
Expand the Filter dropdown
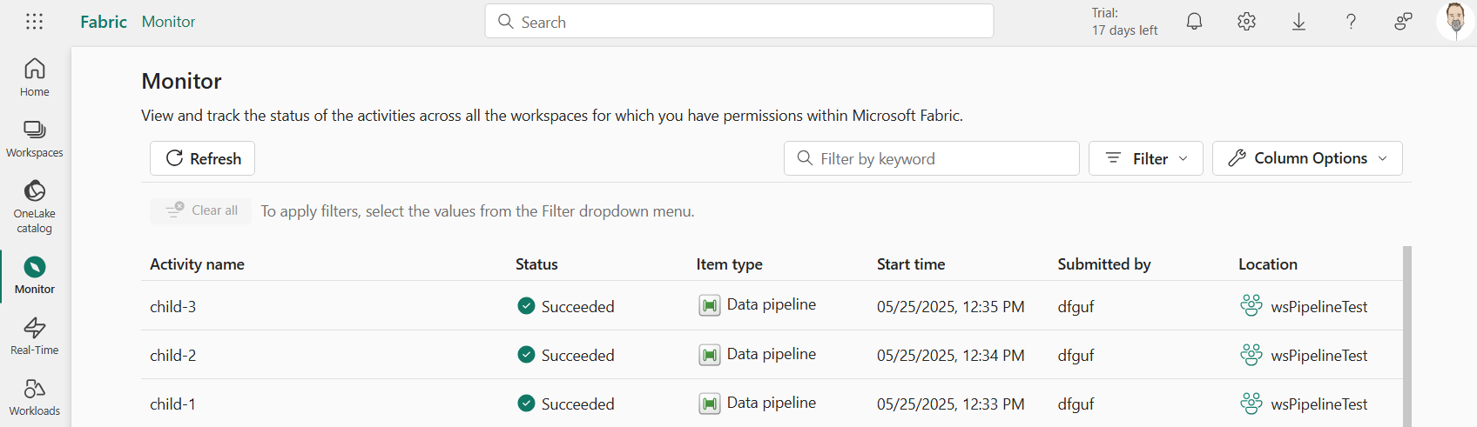pyautogui.click(x=1145, y=158)
